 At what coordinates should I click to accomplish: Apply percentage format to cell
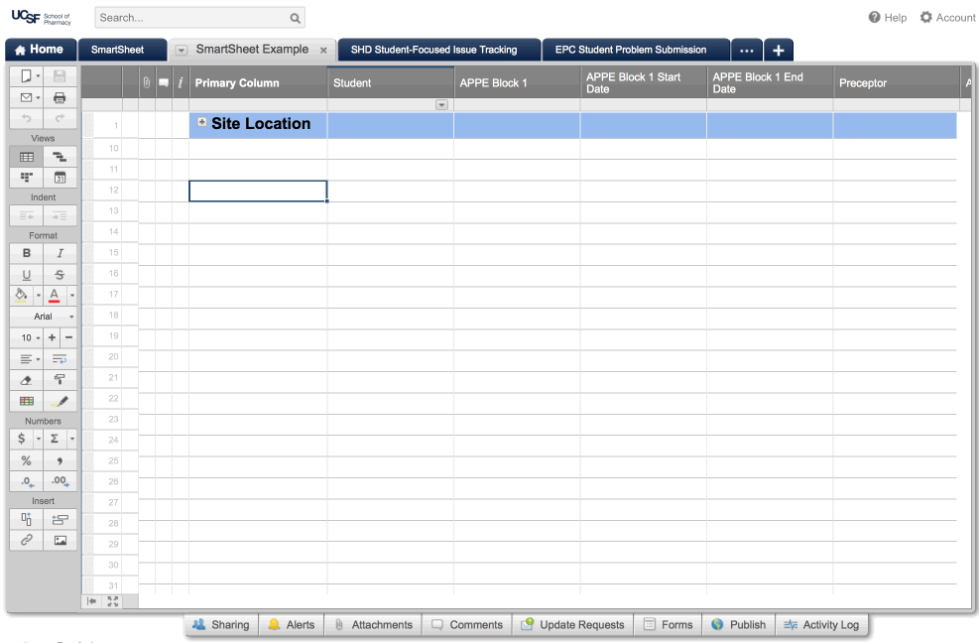[27, 460]
